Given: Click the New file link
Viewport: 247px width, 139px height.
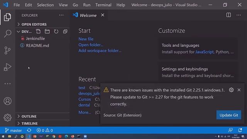Looking at the screenshot, I should pos(86,39).
